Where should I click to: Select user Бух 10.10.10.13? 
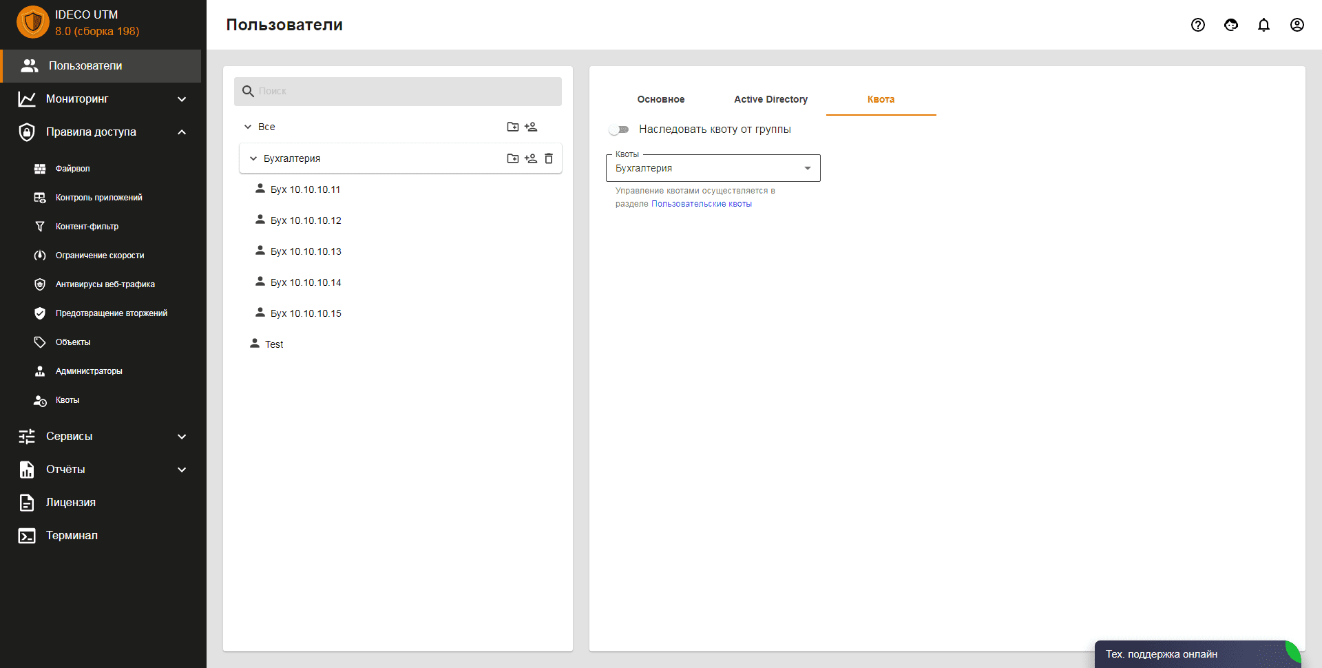point(306,251)
